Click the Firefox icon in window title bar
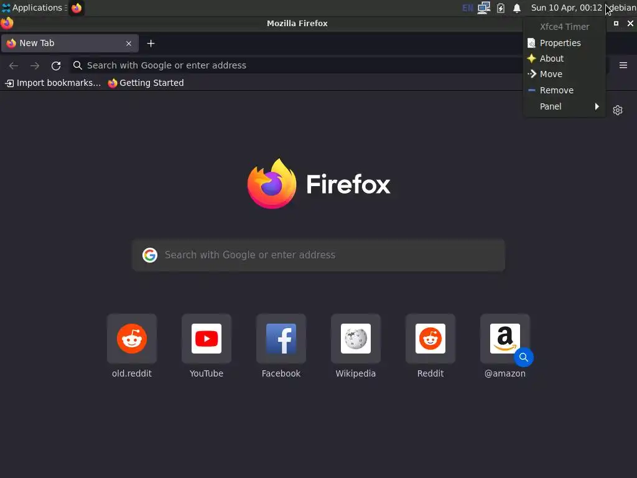 click(x=7, y=23)
